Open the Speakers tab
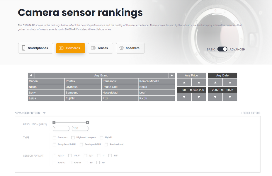 tap(130, 48)
